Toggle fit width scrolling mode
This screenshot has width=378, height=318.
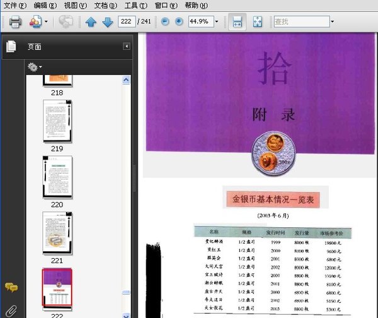click(x=238, y=21)
